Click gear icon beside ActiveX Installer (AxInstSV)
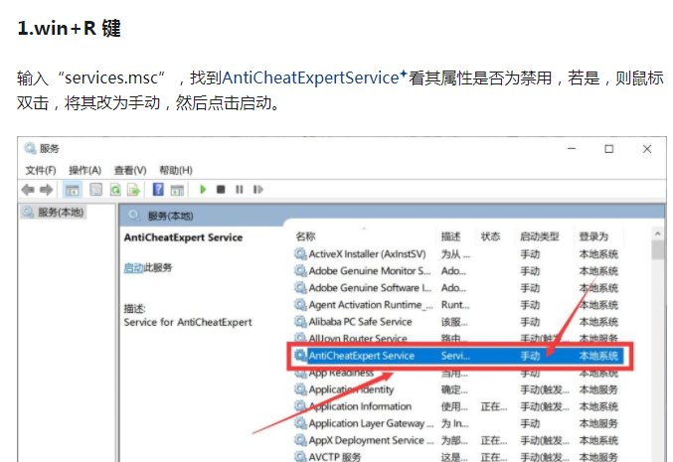 click(300, 253)
